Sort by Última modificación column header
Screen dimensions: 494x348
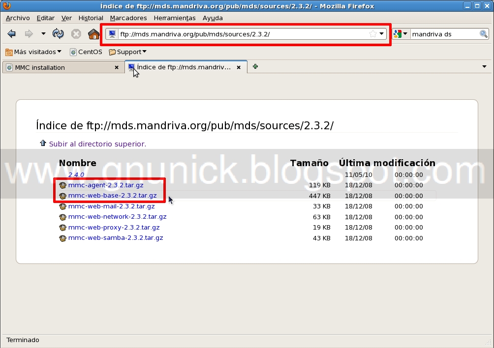click(x=387, y=163)
